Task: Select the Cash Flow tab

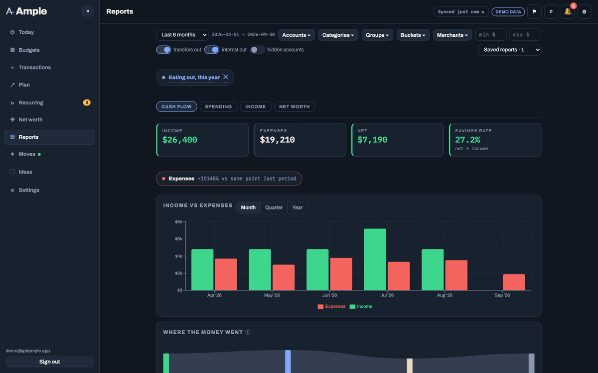Action: tap(176, 106)
